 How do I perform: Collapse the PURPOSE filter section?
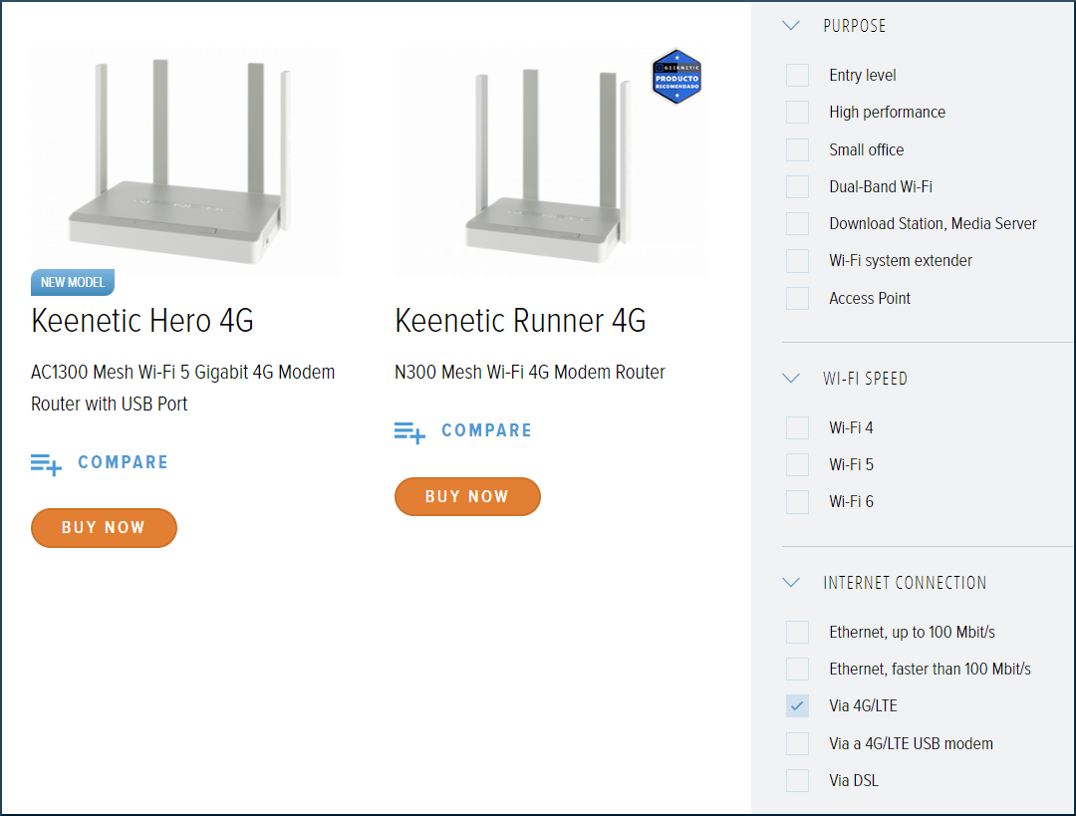coord(791,26)
